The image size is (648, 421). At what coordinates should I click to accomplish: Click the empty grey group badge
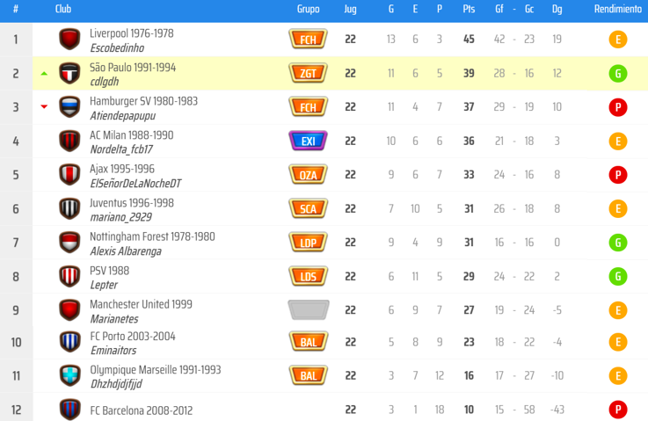pyautogui.click(x=308, y=309)
